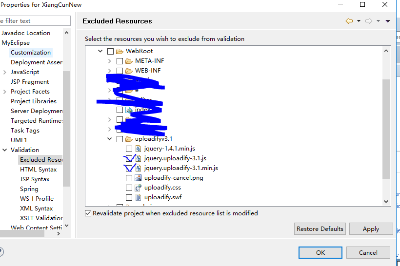Toggle the uploadifyv3.1 folder checkbox
400x266 pixels.
120,139
